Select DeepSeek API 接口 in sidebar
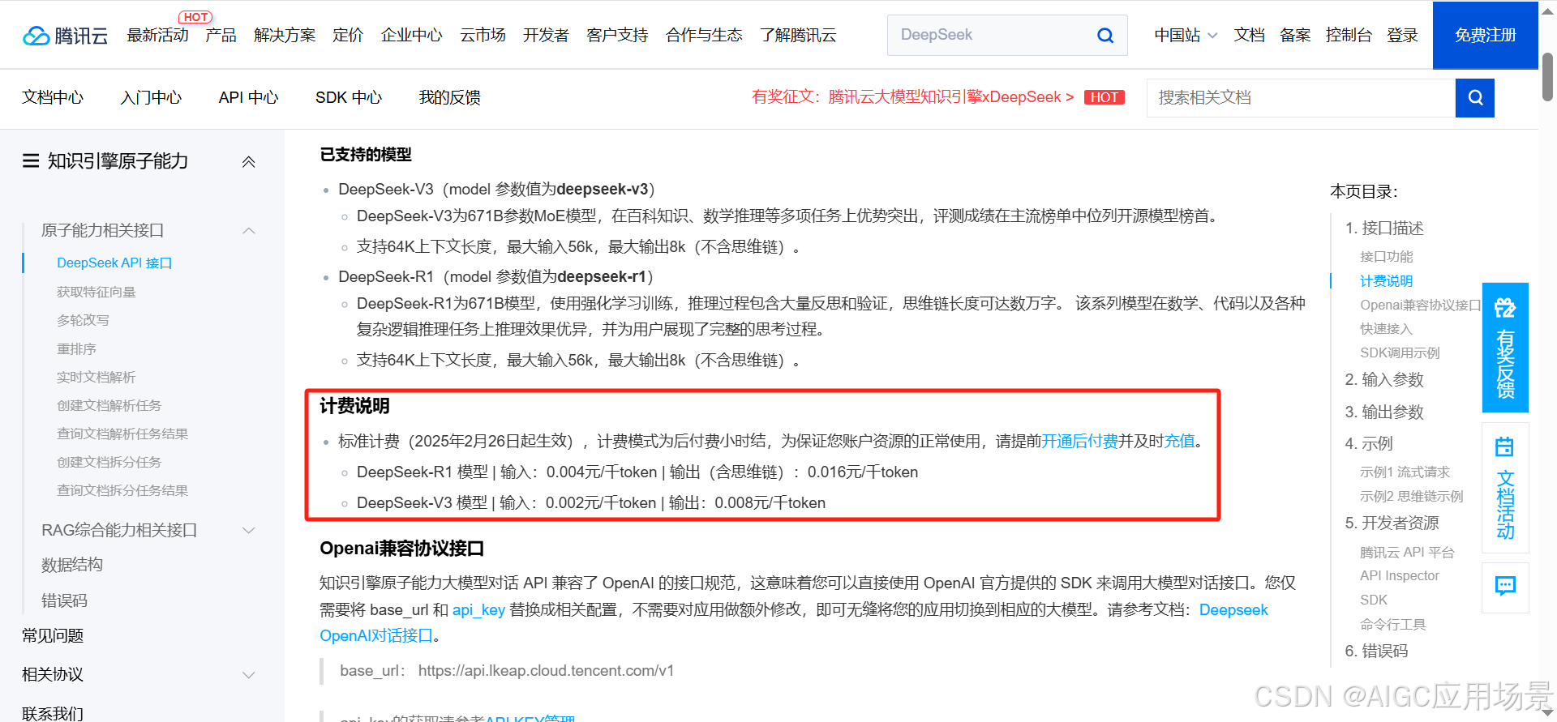Image resolution: width=1557 pixels, height=722 pixels. point(114,263)
